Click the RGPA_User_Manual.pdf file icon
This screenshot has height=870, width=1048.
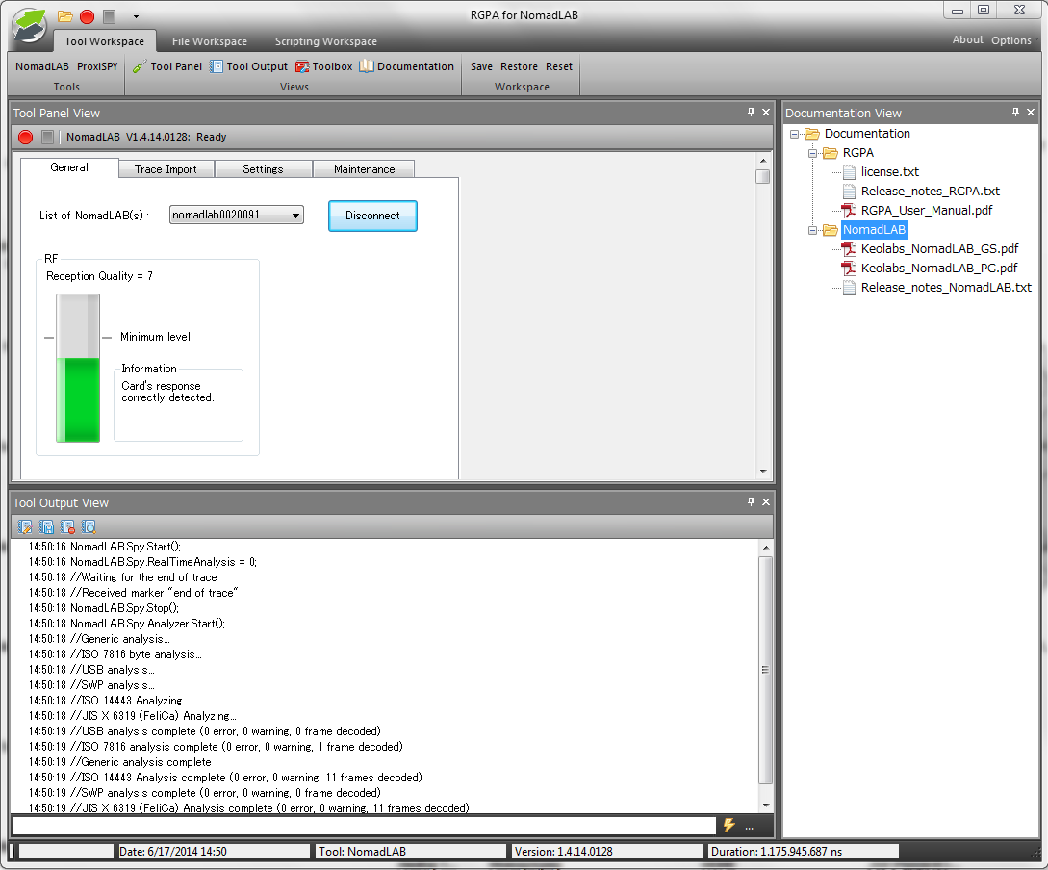[x=849, y=211]
